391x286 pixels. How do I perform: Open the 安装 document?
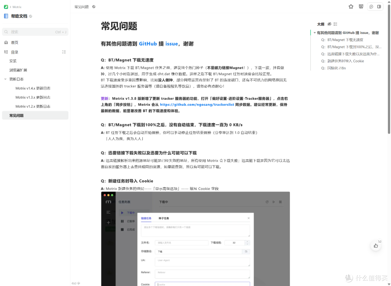tap(13, 61)
